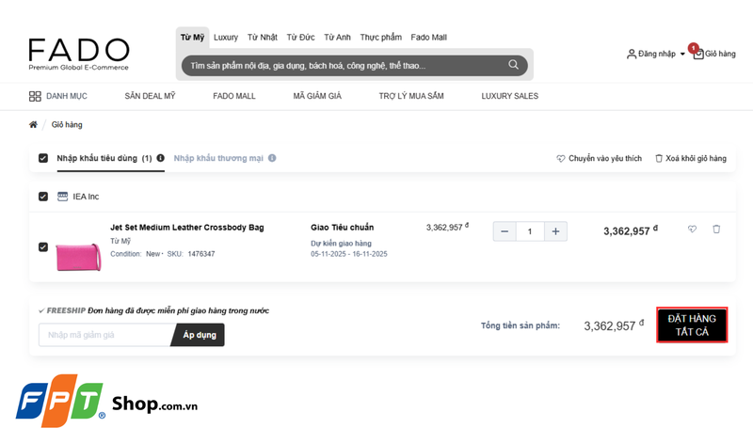Toggle the Nhập khẩu tiêu dùng checkbox
Screen dimensions: 753x428
click(43, 158)
